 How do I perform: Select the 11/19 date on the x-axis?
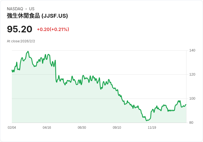click(x=152, y=128)
